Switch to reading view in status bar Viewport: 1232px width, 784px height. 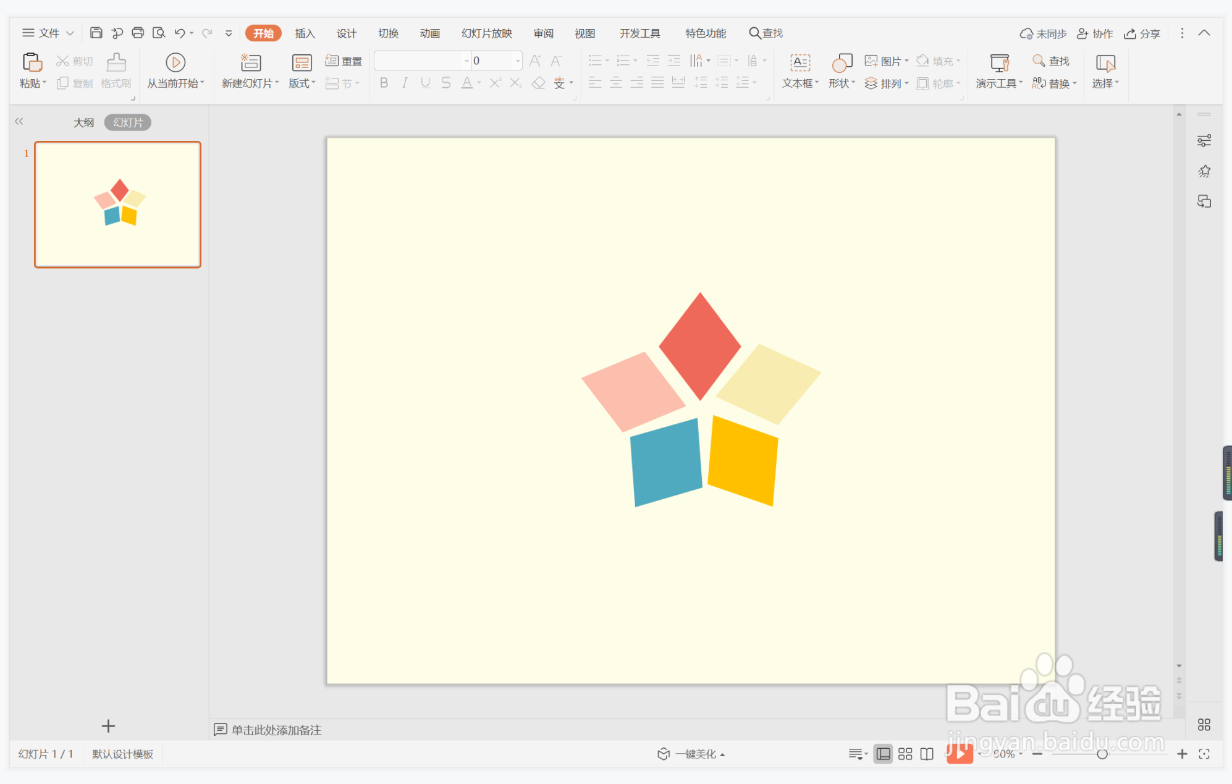point(927,754)
